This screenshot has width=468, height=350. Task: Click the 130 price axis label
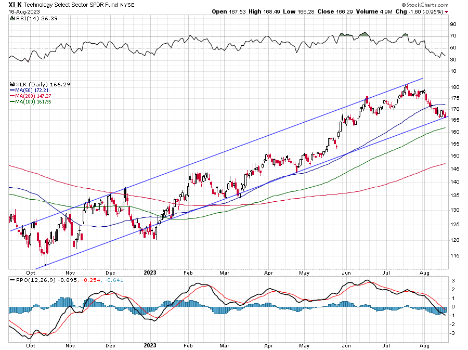[x=455, y=210]
